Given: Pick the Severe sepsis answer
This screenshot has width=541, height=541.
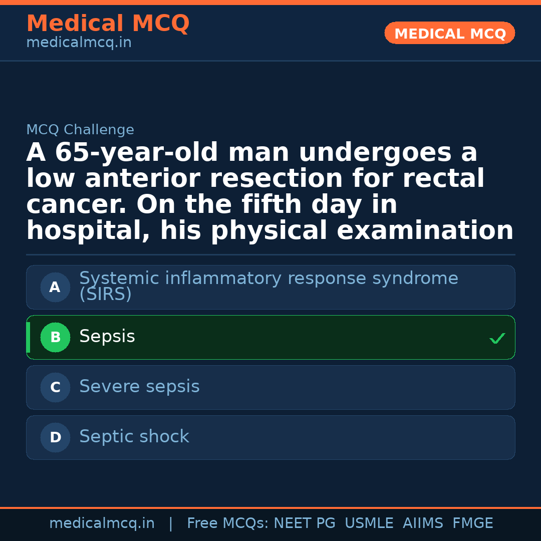Looking at the screenshot, I should pyautogui.click(x=139, y=387).
